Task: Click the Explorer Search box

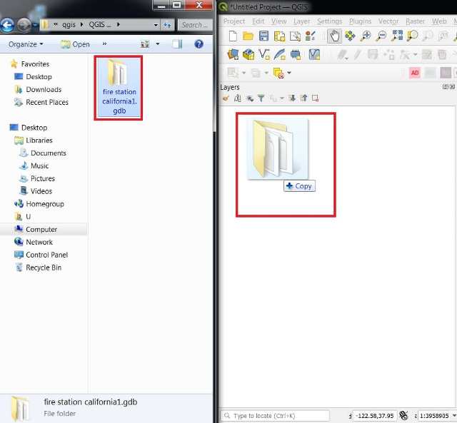Action: [x=195, y=25]
